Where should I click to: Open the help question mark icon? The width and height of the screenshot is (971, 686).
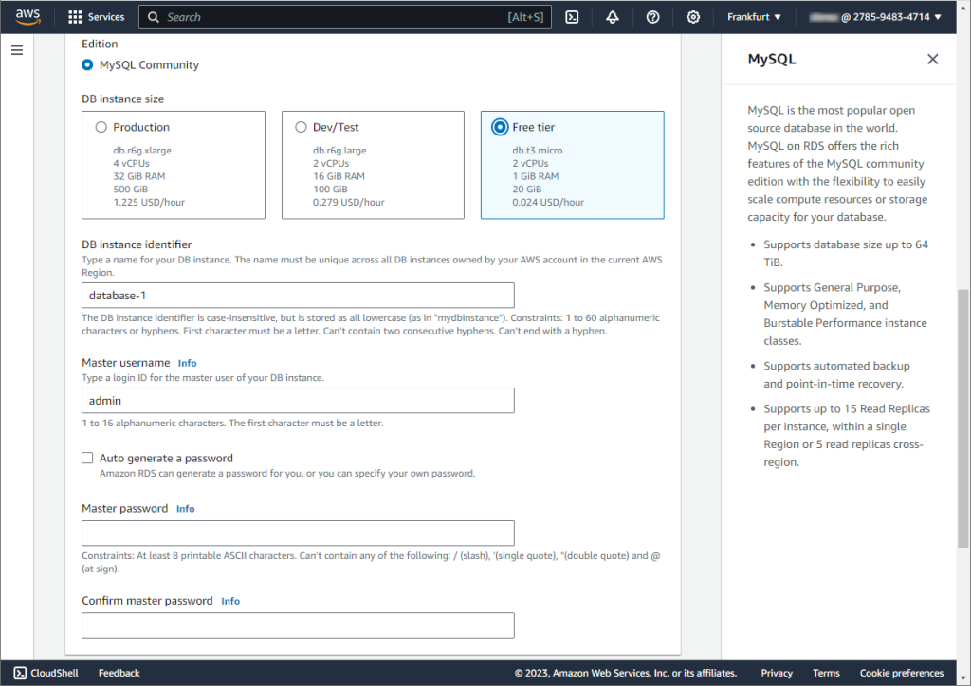click(x=652, y=17)
